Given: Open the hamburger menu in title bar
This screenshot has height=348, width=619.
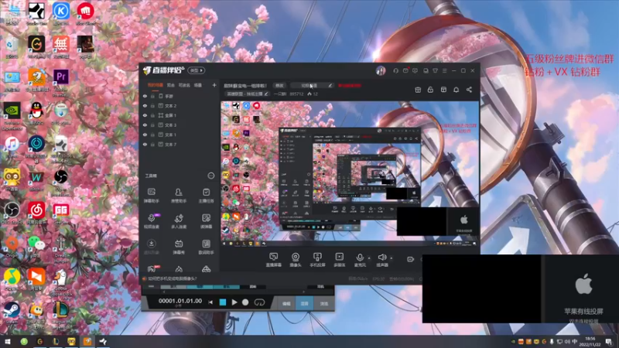Looking at the screenshot, I should 444,70.
